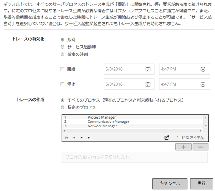
Task: Go to previous page of process list
Action: pyautogui.click(x=74, y=138)
